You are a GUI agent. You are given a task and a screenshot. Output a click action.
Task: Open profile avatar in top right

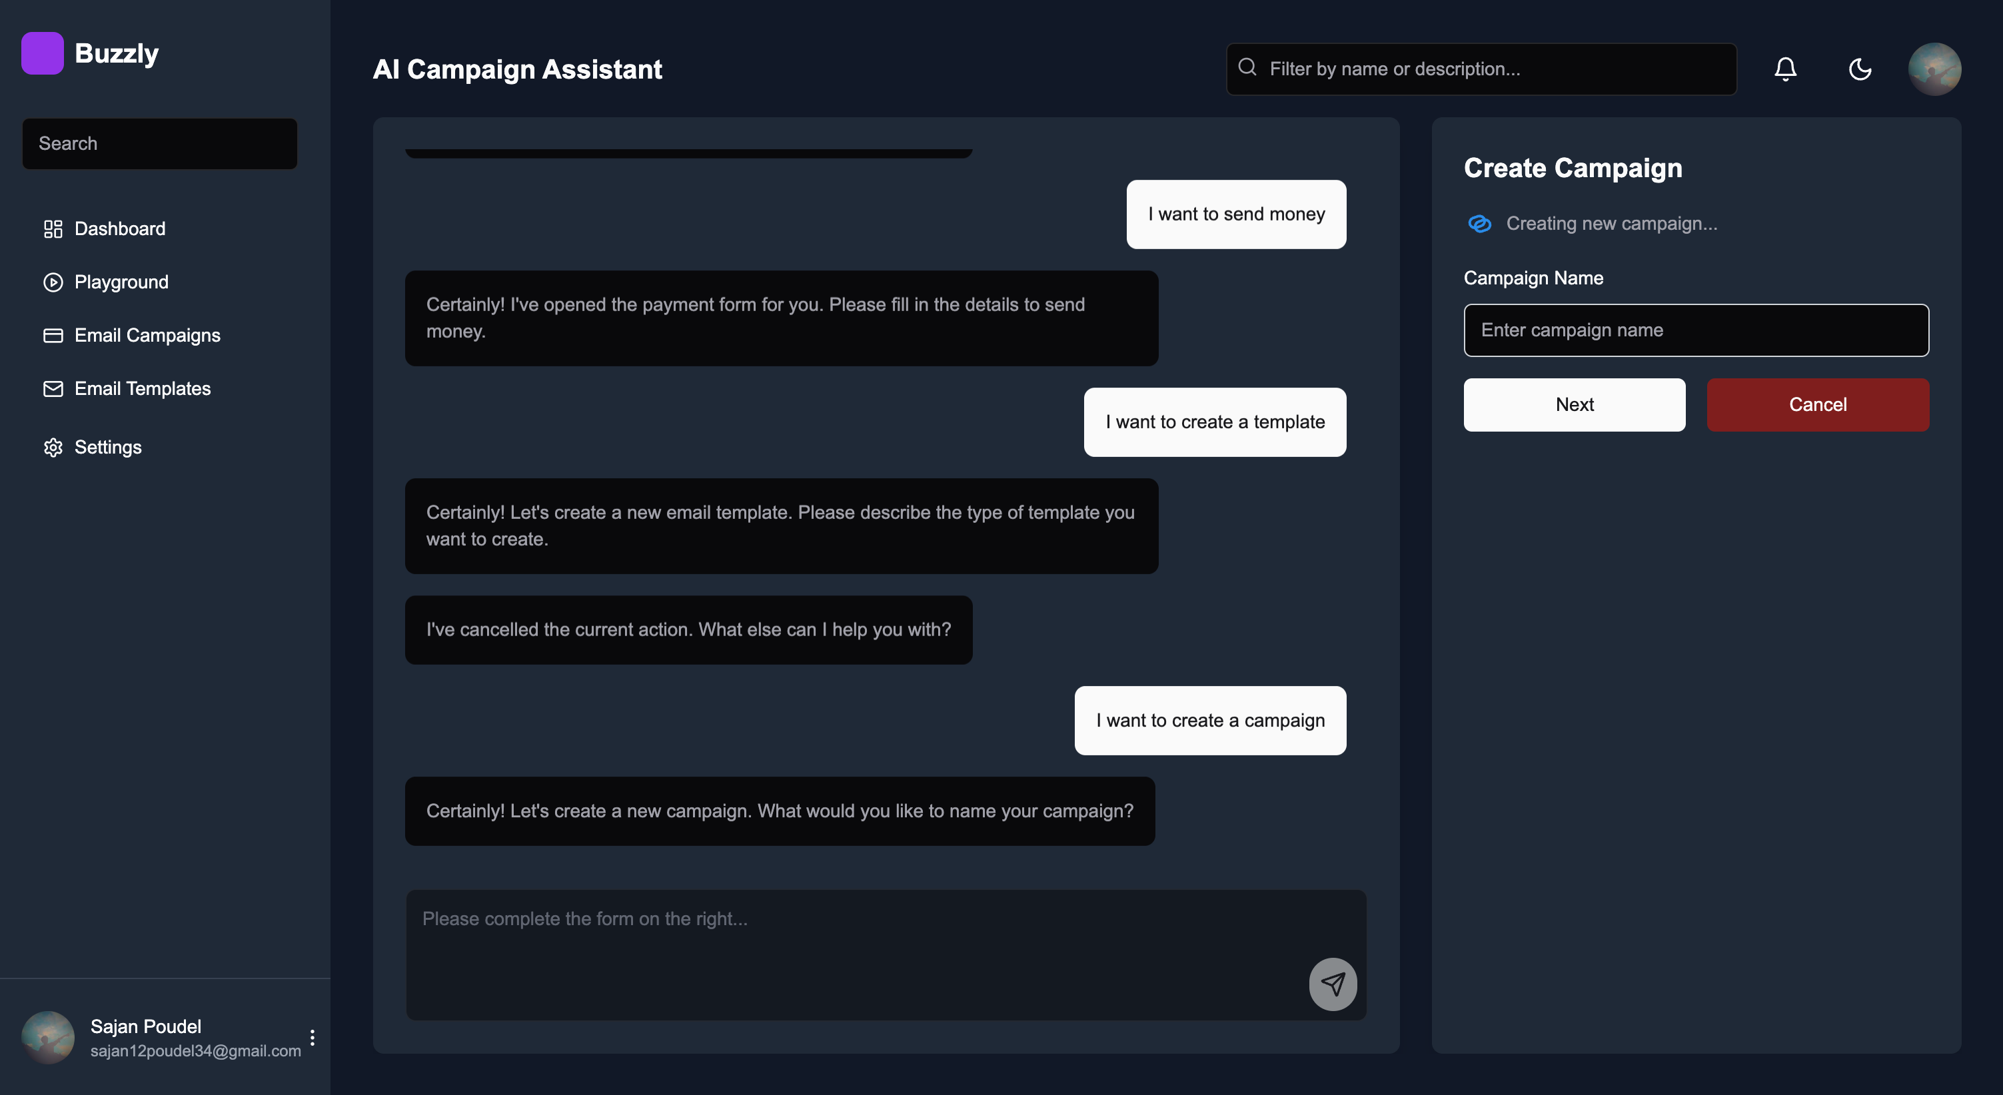(x=1934, y=69)
